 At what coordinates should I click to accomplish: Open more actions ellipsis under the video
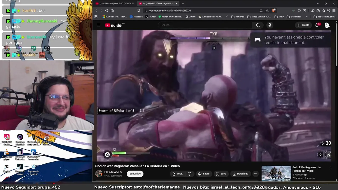click(255, 174)
